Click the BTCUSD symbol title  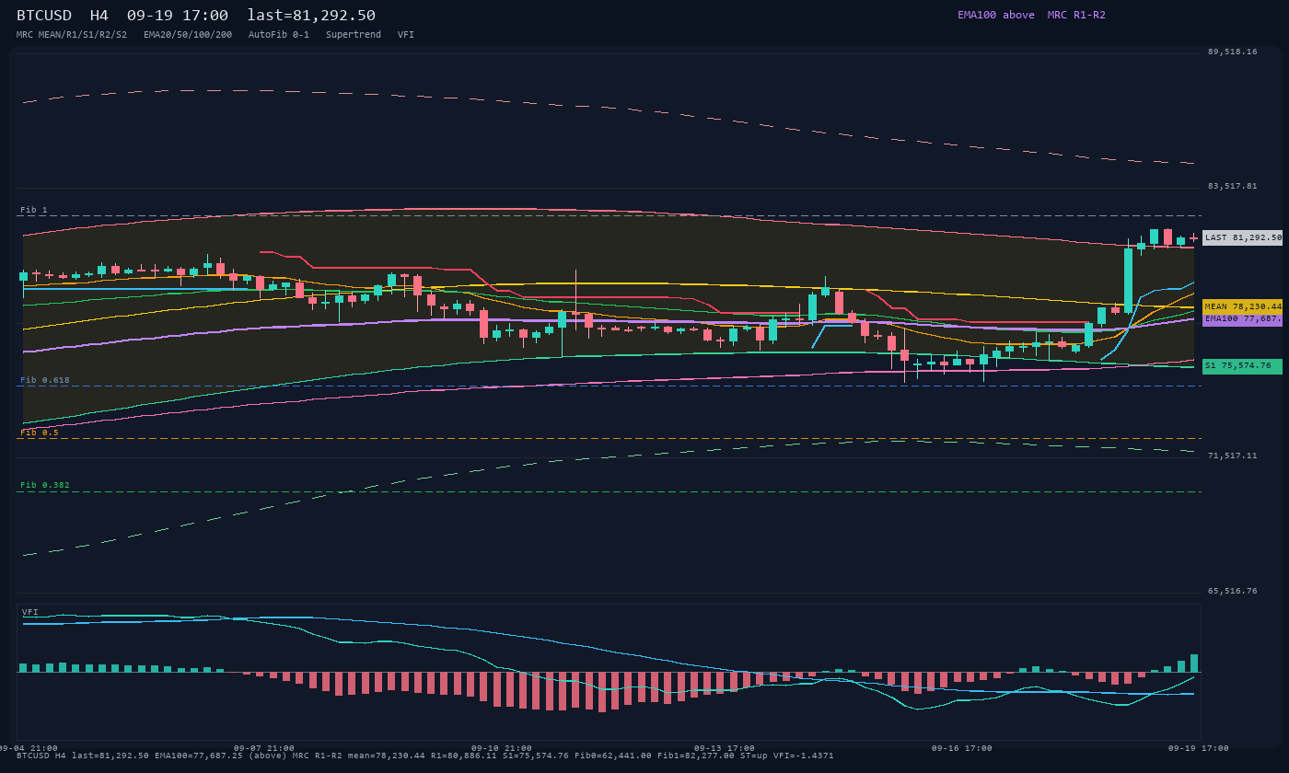point(44,16)
